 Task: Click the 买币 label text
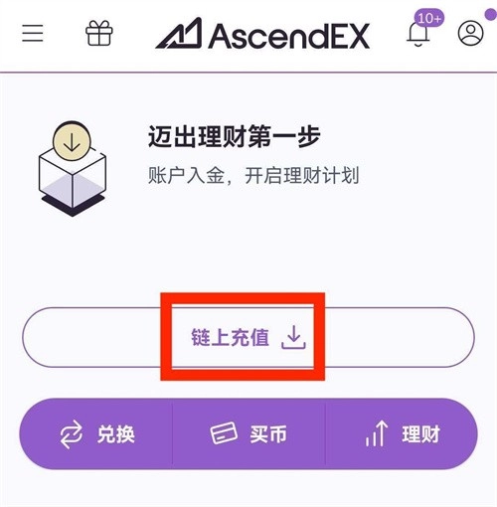[x=268, y=434]
